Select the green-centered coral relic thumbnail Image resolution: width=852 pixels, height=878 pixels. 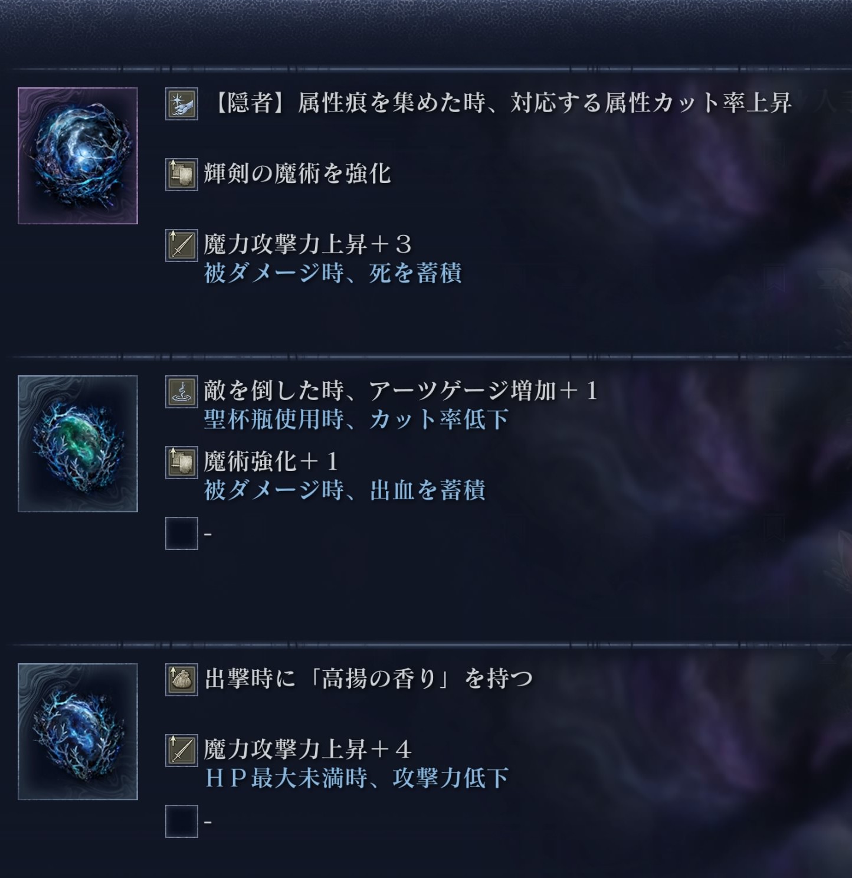click(x=78, y=444)
